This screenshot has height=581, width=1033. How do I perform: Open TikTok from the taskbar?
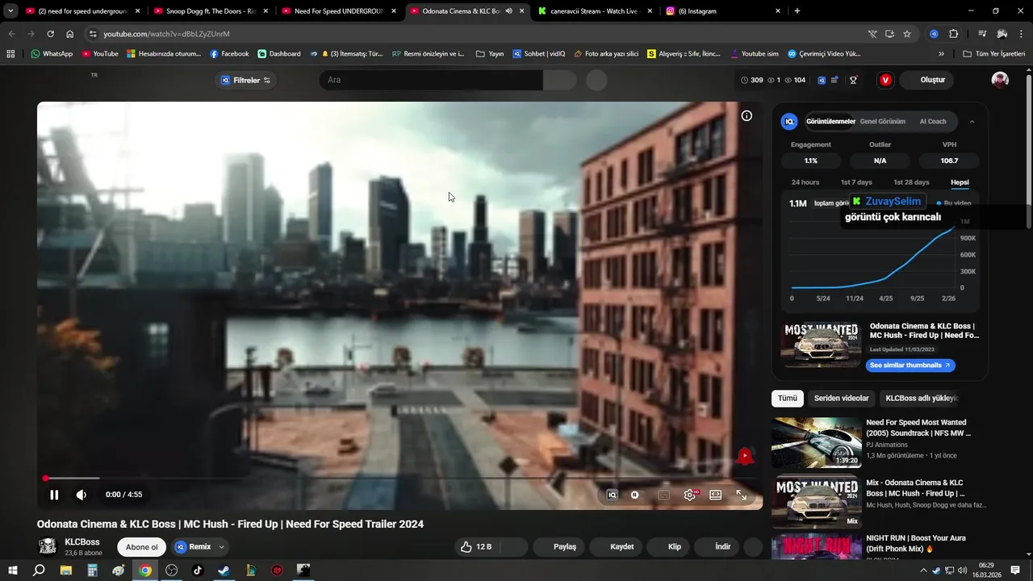(x=198, y=571)
